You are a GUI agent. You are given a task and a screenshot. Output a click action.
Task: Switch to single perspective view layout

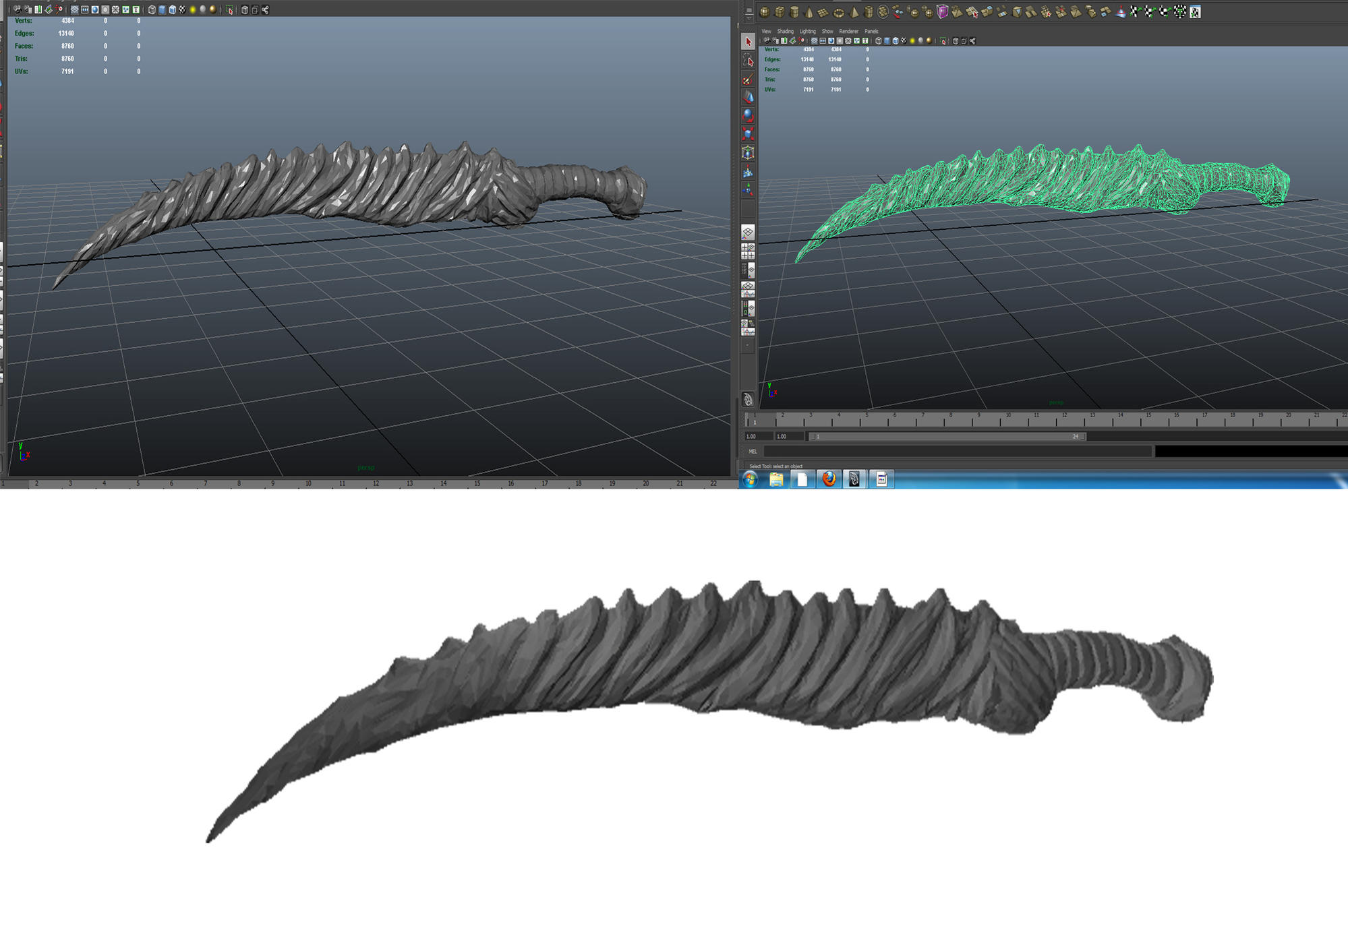748,233
